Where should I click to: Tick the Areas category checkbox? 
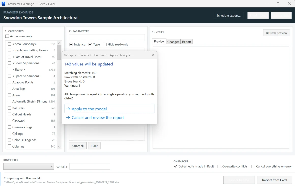[9, 95]
